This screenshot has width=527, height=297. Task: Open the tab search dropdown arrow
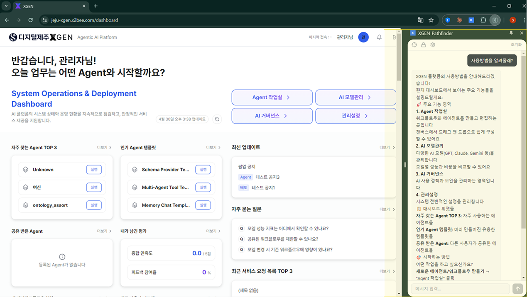pyautogui.click(x=6, y=6)
